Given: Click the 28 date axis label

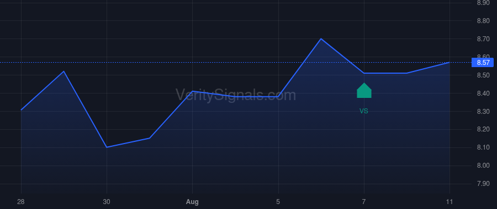Looking at the screenshot, I should [x=21, y=202].
